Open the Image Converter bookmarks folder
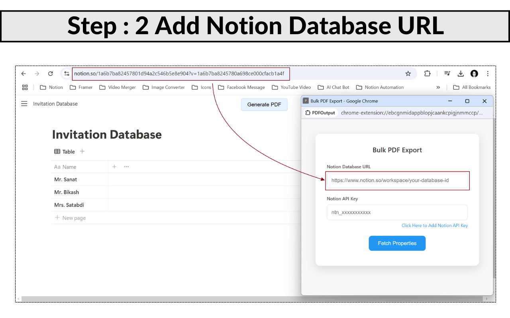 pyautogui.click(x=163, y=87)
